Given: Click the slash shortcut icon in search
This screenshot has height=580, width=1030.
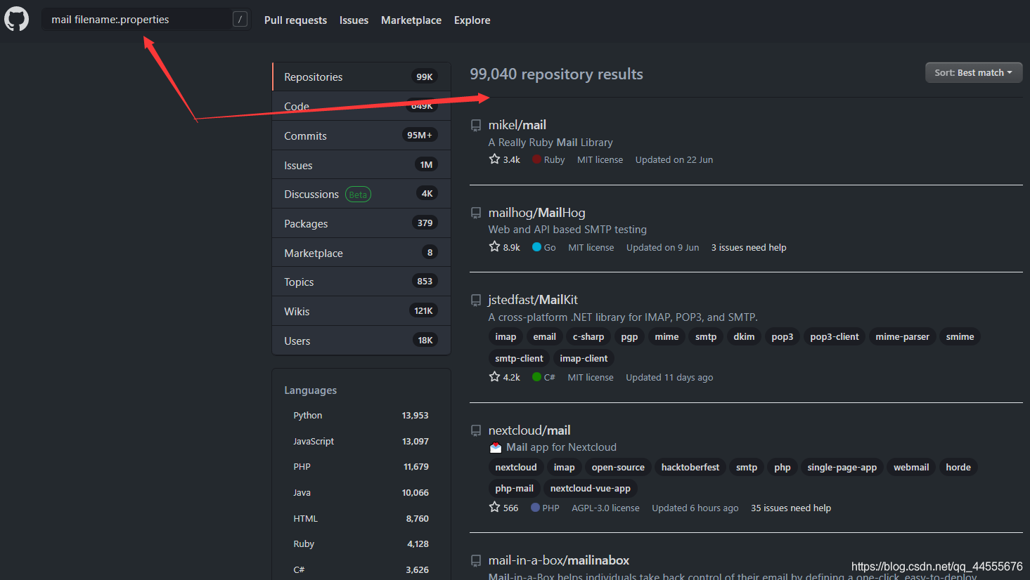Looking at the screenshot, I should (x=240, y=20).
